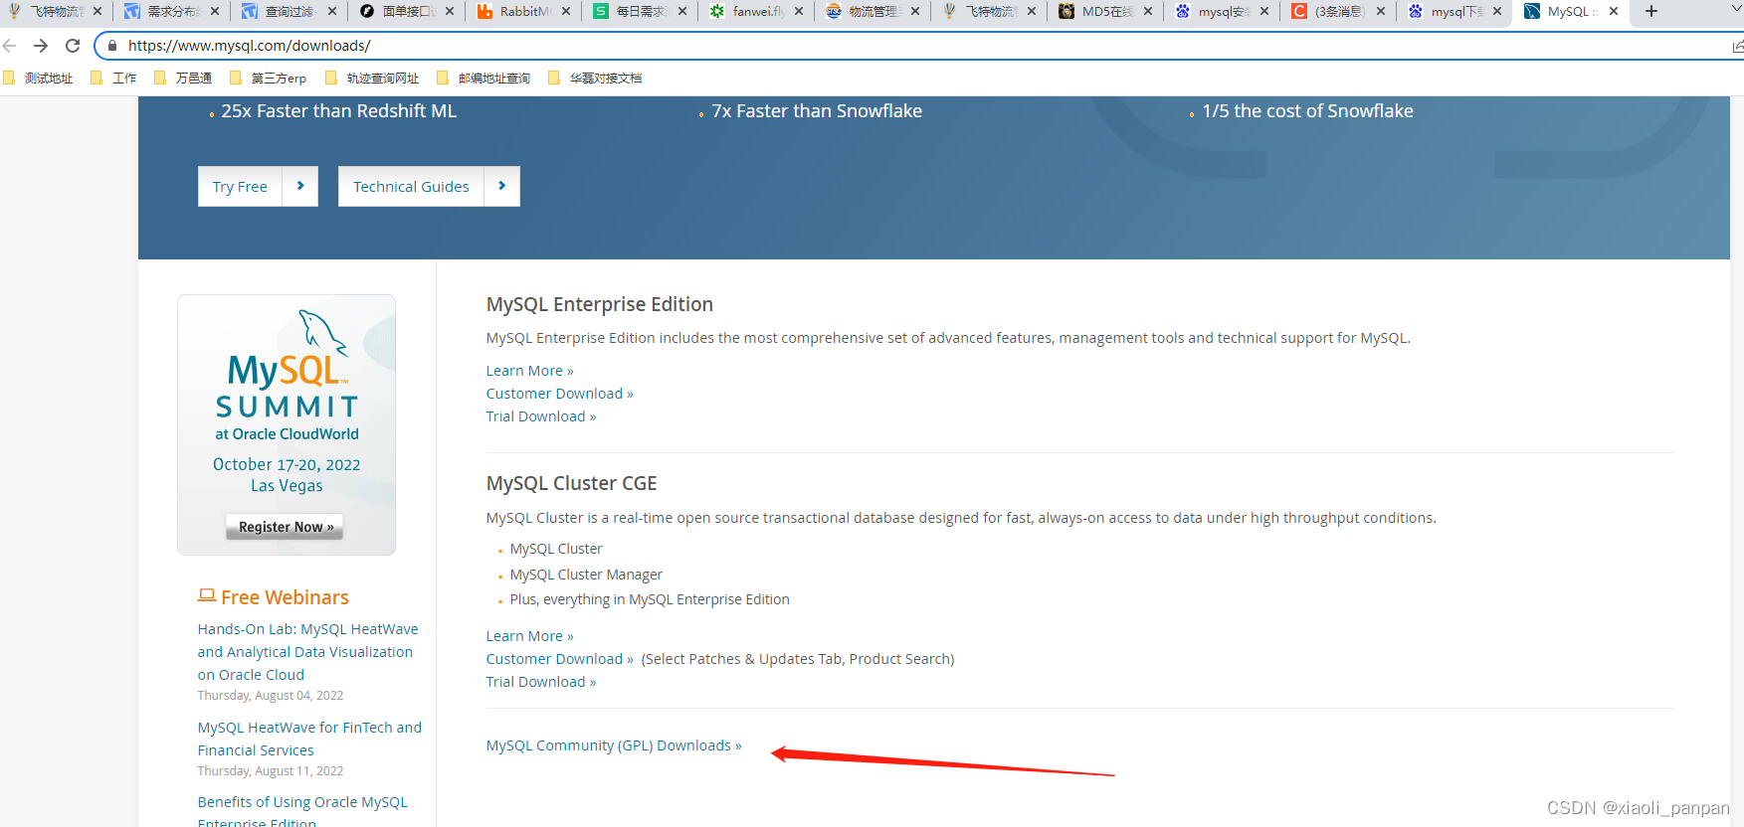Close the 每日需求 tab

(682, 11)
